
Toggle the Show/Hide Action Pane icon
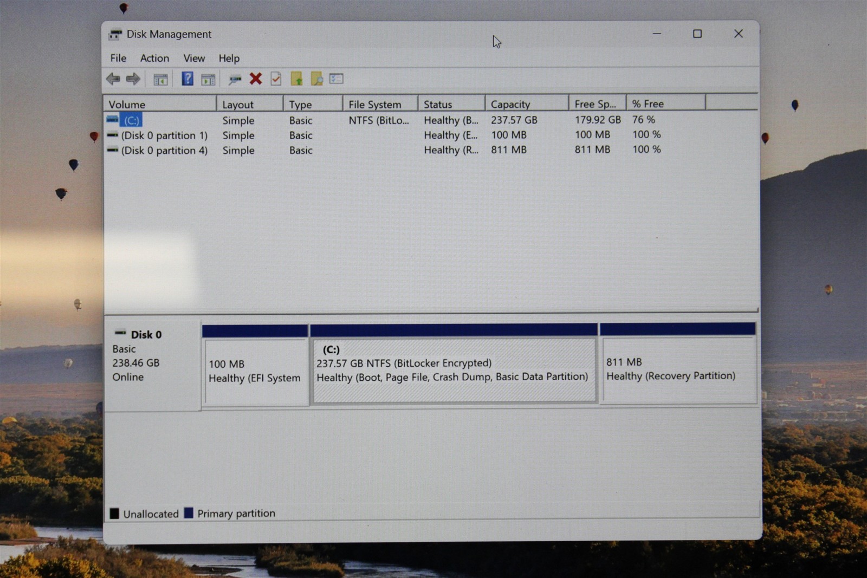tap(208, 80)
